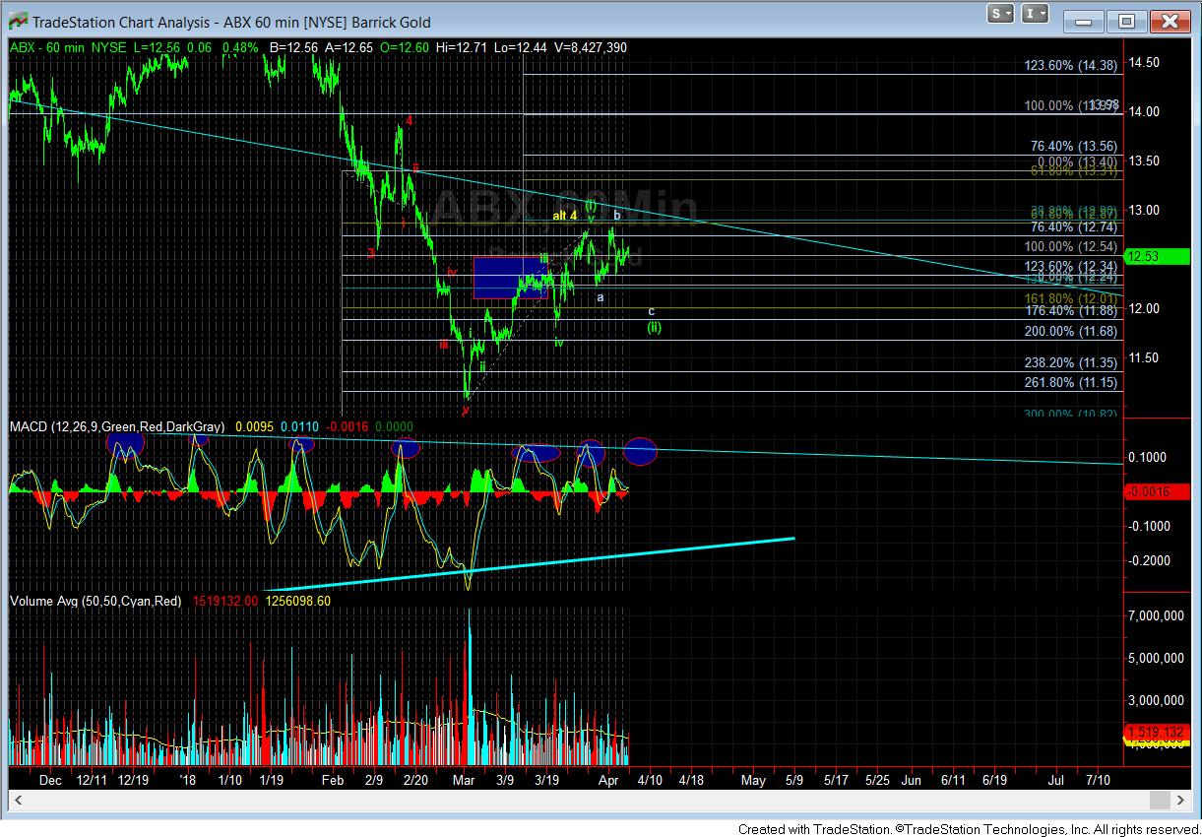Click the 261.80% (11.15) Fibonacci label

1071,382
